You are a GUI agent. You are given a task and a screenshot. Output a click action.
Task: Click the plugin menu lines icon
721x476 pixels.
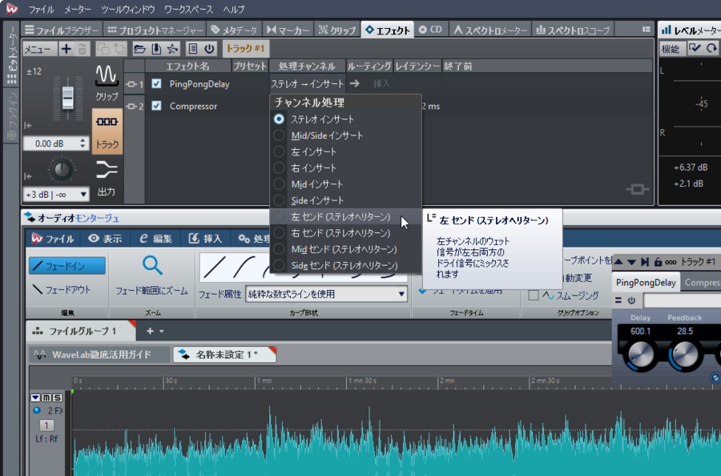[x=618, y=301]
